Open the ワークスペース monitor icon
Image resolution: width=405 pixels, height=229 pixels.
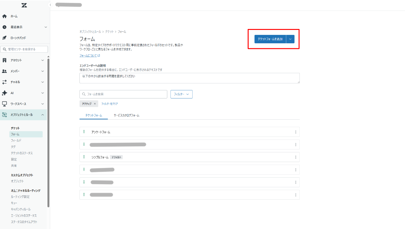tap(4, 103)
